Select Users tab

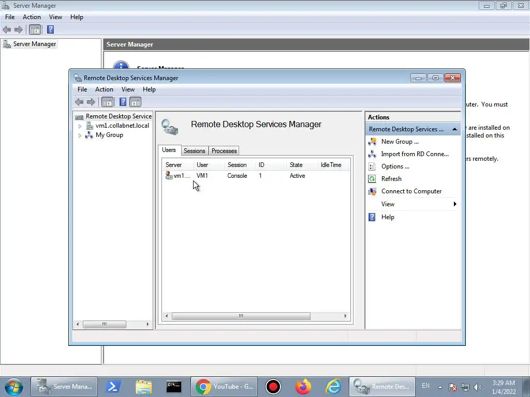click(169, 150)
